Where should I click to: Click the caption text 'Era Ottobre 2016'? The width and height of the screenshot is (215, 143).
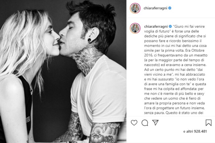(174, 53)
